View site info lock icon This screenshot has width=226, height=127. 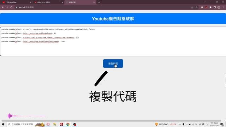pyautogui.click(x=17, y=7)
